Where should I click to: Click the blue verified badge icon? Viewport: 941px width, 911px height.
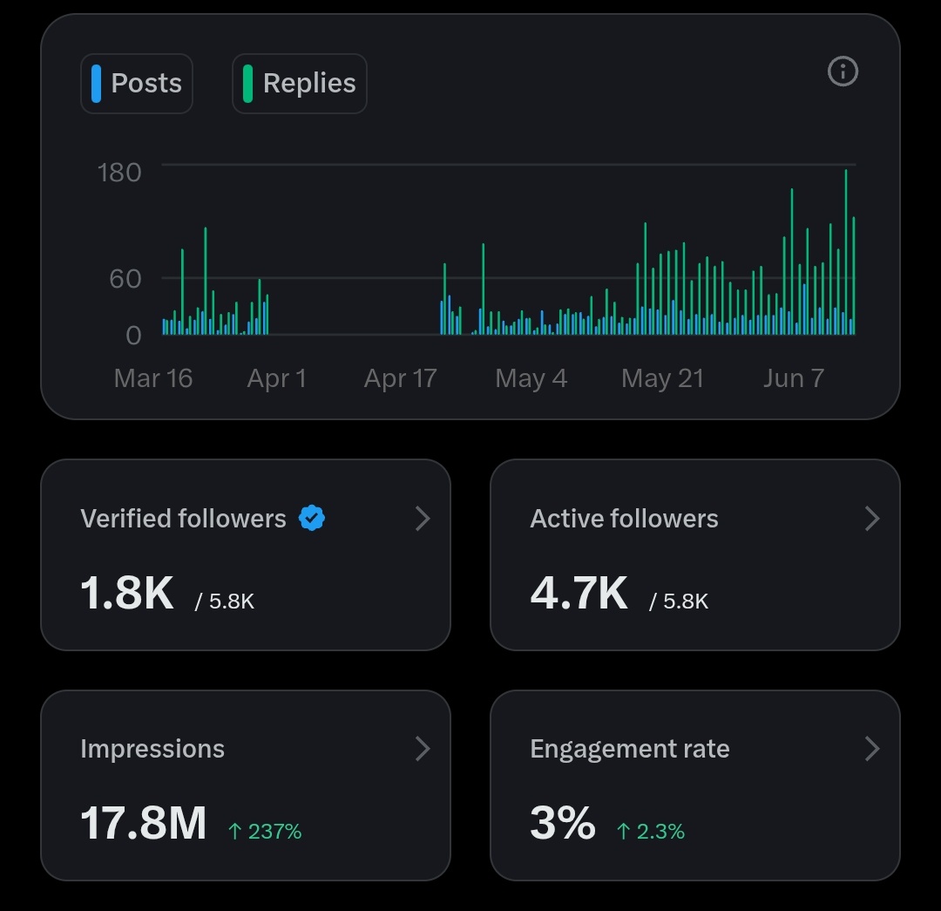311,518
